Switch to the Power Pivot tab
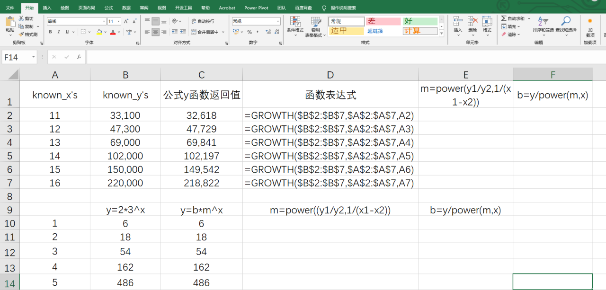The height and width of the screenshot is (290, 606). pyautogui.click(x=257, y=8)
